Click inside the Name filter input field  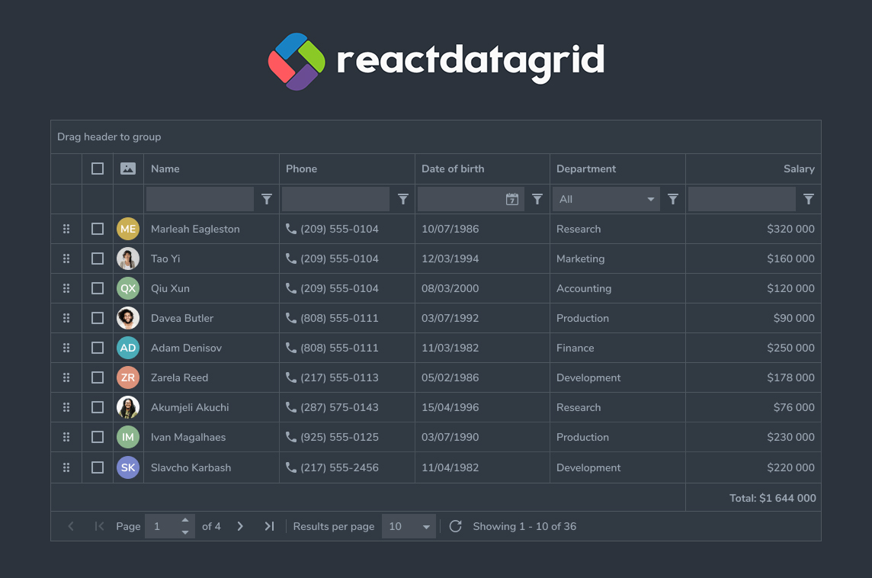(x=198, y=198)
